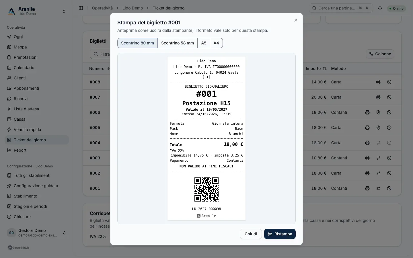Toggle the sidebar panel icon

pyautogui.click(x=81, y=8)
